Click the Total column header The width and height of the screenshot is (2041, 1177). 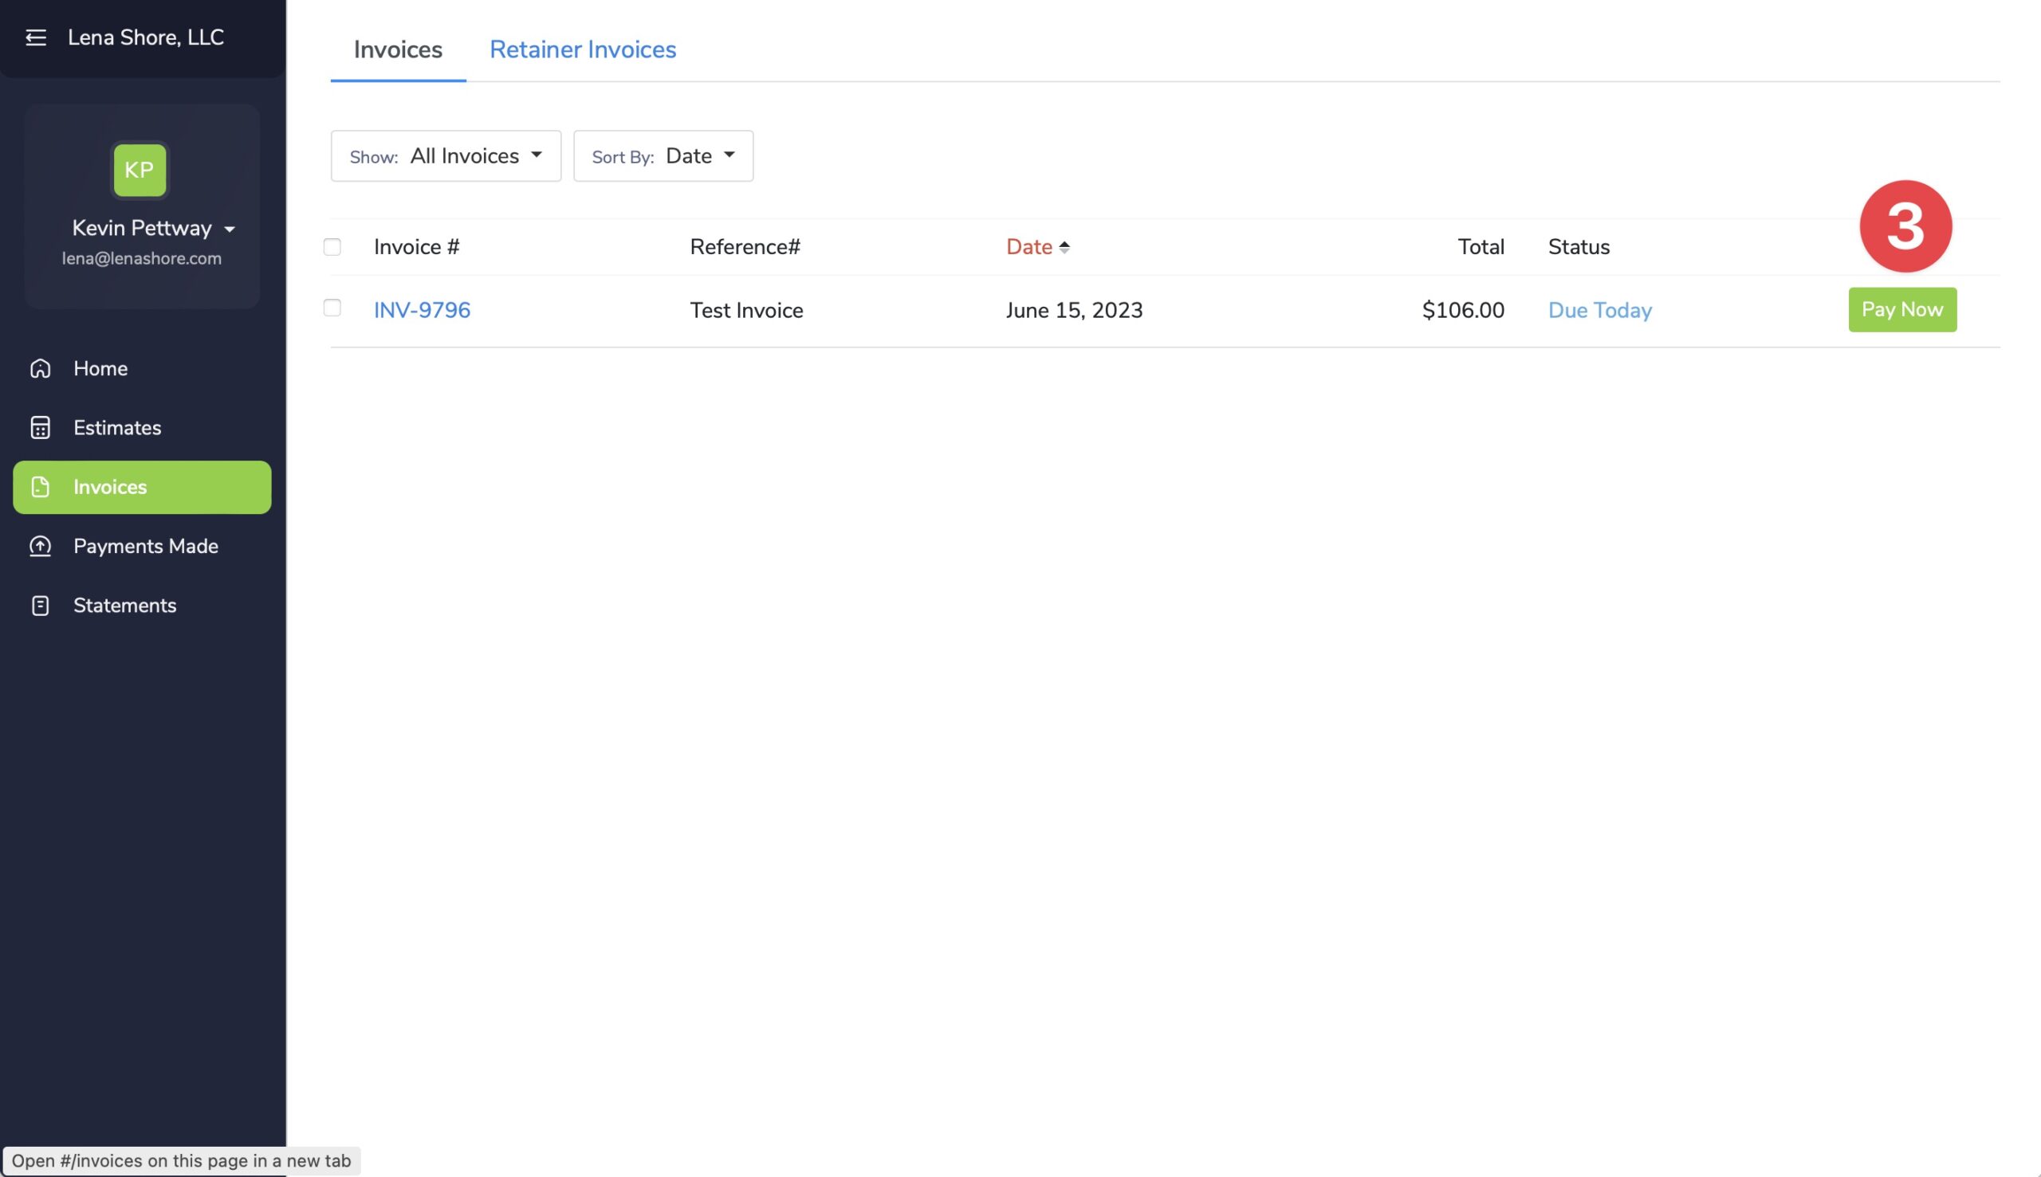point(1481,247)
